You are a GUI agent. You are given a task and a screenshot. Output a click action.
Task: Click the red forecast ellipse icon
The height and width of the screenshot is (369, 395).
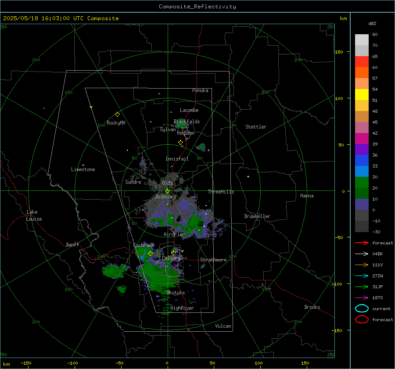[362, 319]
